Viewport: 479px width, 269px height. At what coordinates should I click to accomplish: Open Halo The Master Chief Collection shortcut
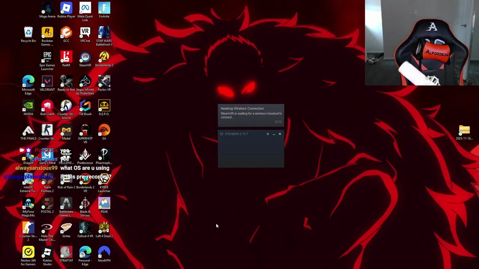(x=47, y=232)
